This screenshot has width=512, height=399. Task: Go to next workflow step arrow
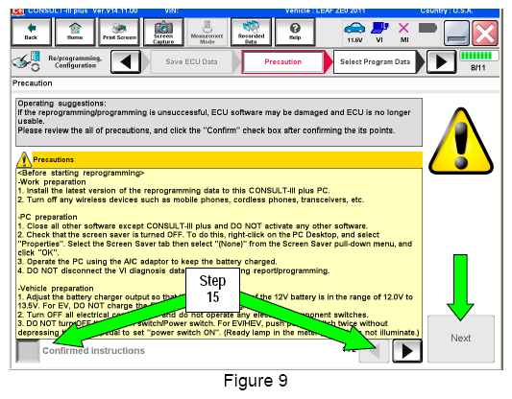point(442,61)
